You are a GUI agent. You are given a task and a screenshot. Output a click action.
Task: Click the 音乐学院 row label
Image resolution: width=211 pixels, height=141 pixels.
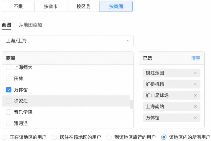[23, 112]
